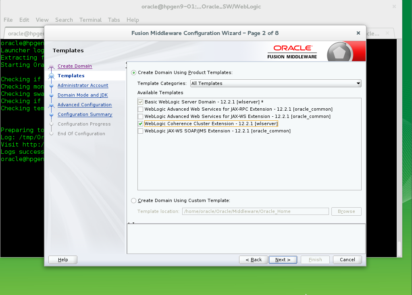The image size is (412, 295).
Task: Click the Advanced Configuration step node icon
Action: [x=51, y=105]
